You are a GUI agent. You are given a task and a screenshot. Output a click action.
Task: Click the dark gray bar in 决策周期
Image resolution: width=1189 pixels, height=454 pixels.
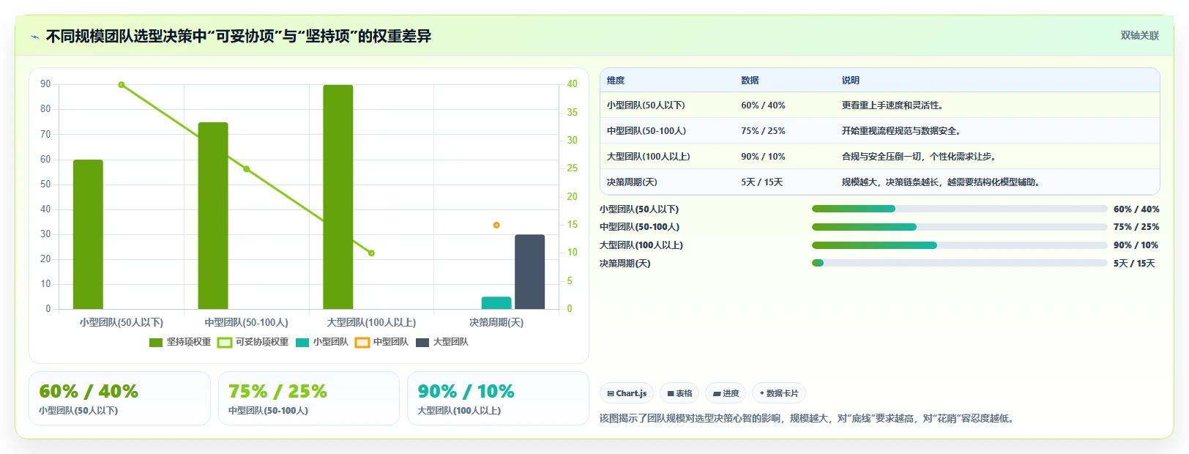pos(530,272)
